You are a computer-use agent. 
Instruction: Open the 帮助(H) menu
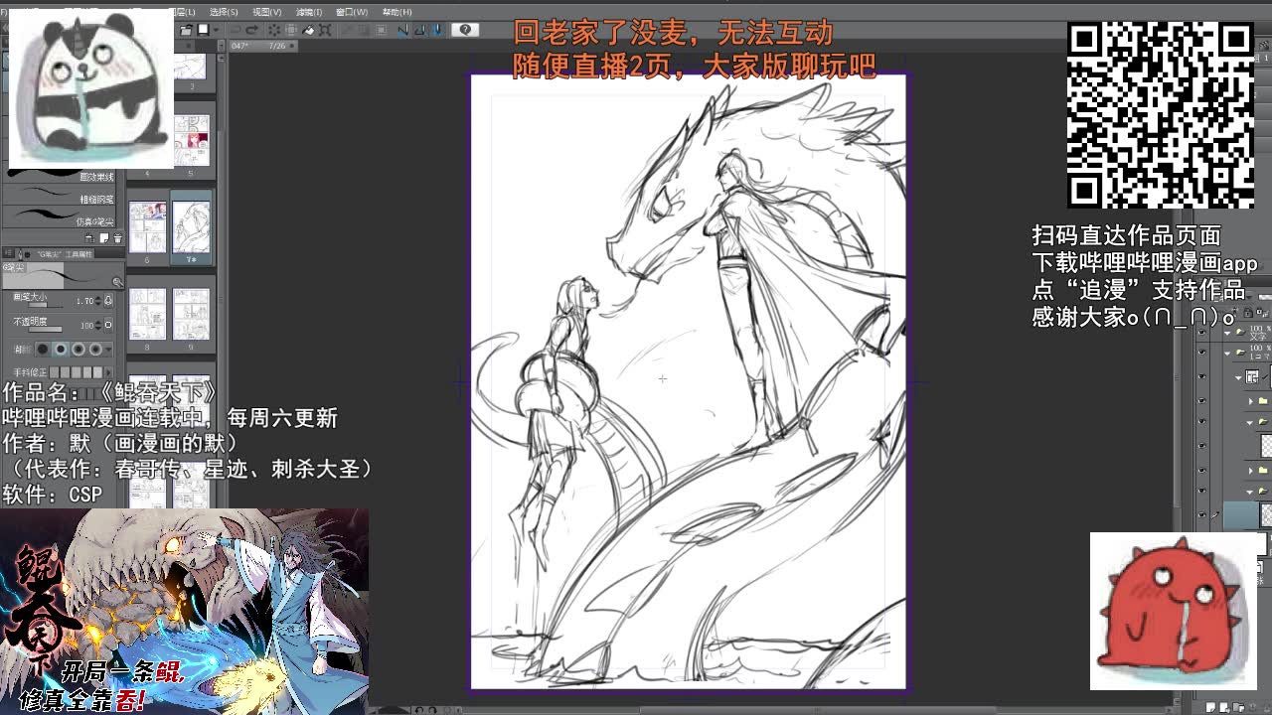pos(397,12)
